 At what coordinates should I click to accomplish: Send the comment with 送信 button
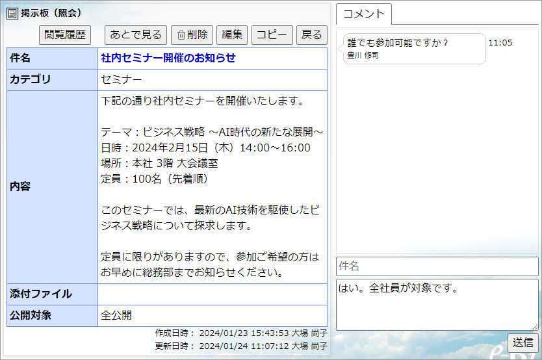tap(523, 342)
